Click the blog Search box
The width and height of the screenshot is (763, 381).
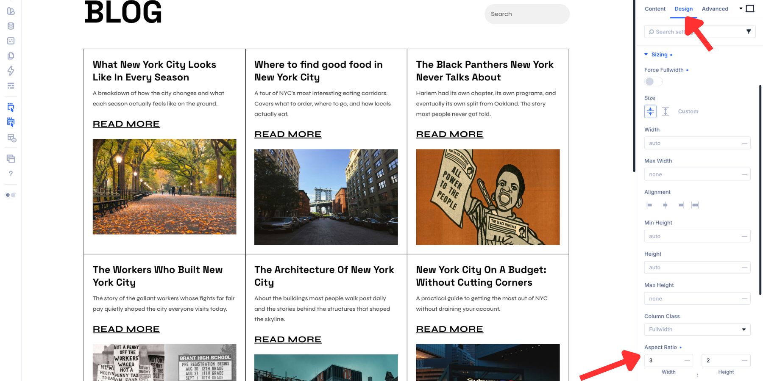(x=527, y=14)
